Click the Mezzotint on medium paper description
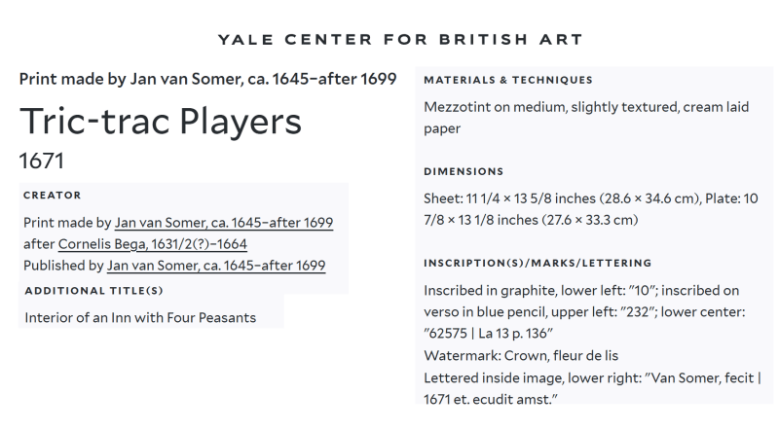The image size is (779, 430). [x=586, y=118]
